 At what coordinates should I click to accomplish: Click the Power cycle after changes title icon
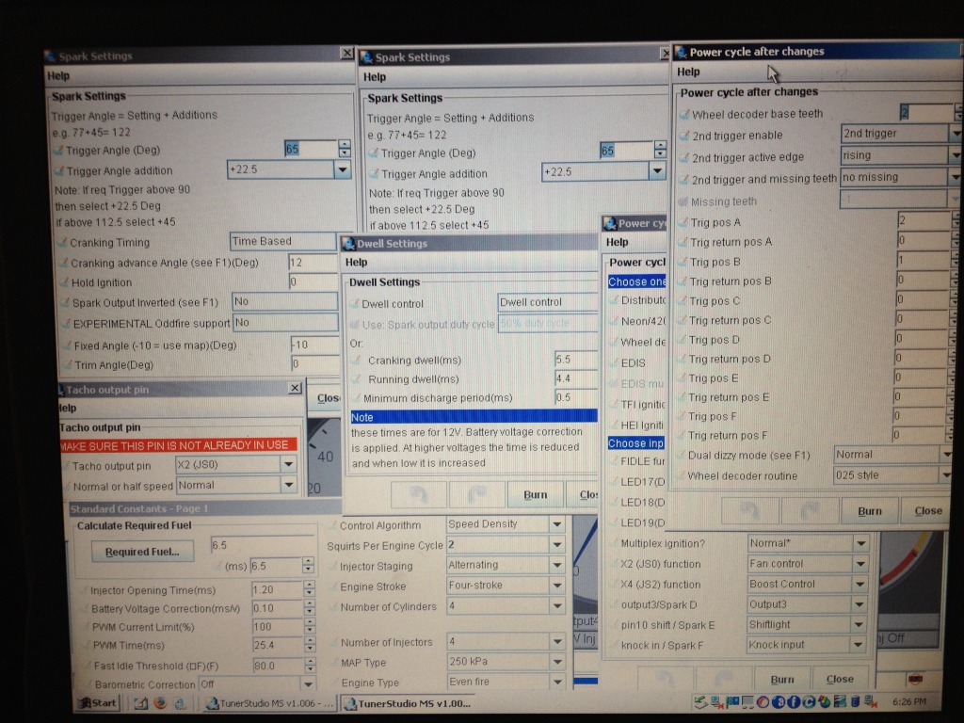point(682,53)
